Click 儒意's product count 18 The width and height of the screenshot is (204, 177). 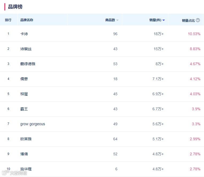pyautogui.click(x=115, y=79)
